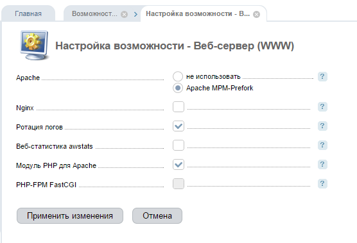Click the Веб-статистика awstats label
Screen dimensions: 357x243
(55, 146)
